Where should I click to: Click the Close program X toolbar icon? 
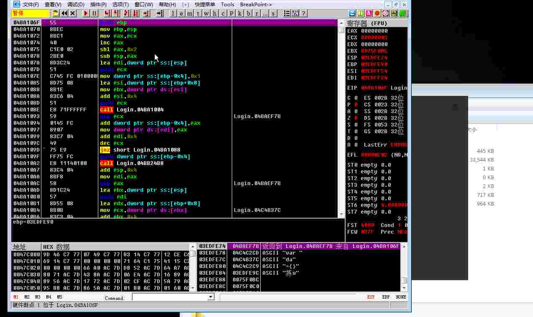(x=73, y=13)
